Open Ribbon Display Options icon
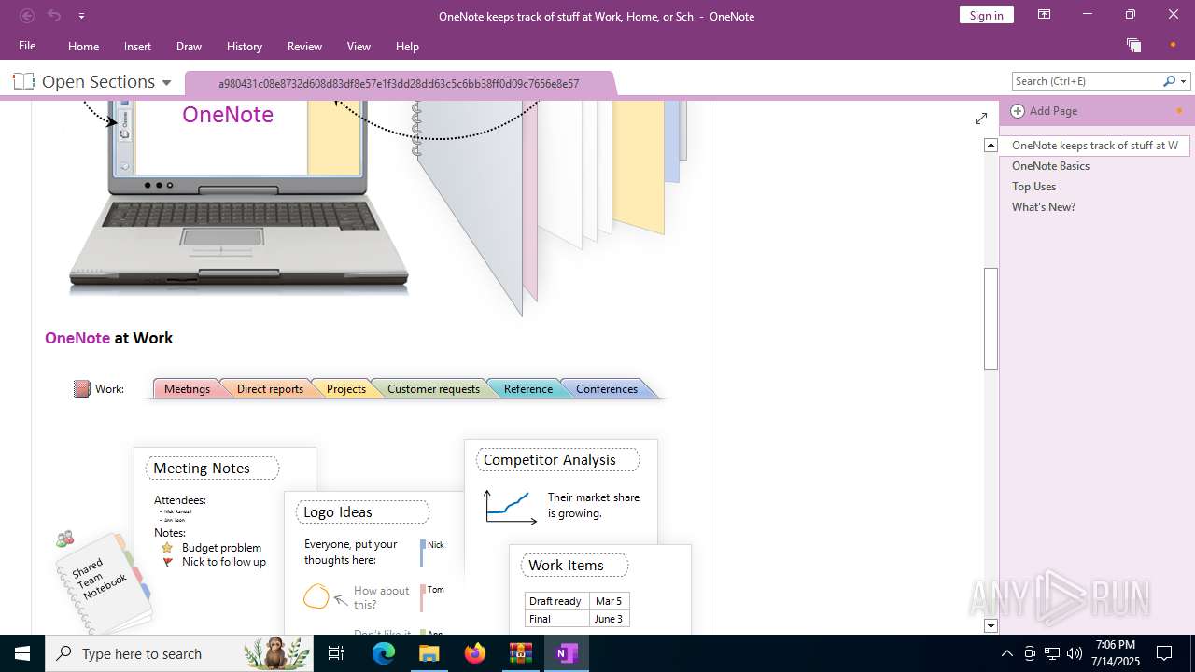 coord(1044,15)
